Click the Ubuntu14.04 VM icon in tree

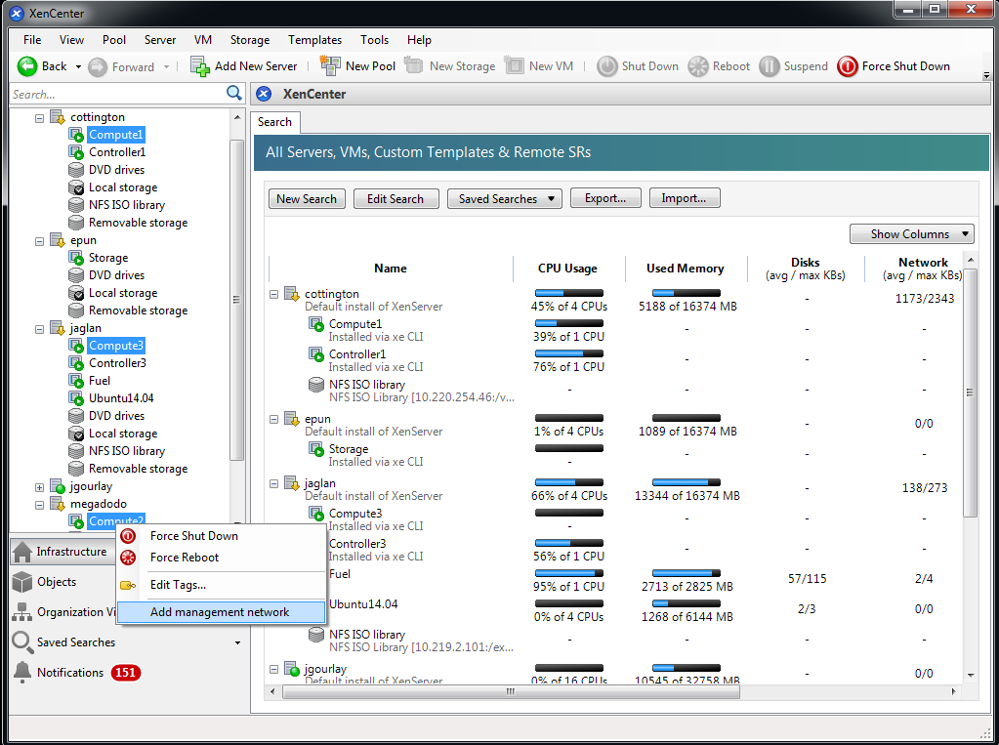click(76, 398)
